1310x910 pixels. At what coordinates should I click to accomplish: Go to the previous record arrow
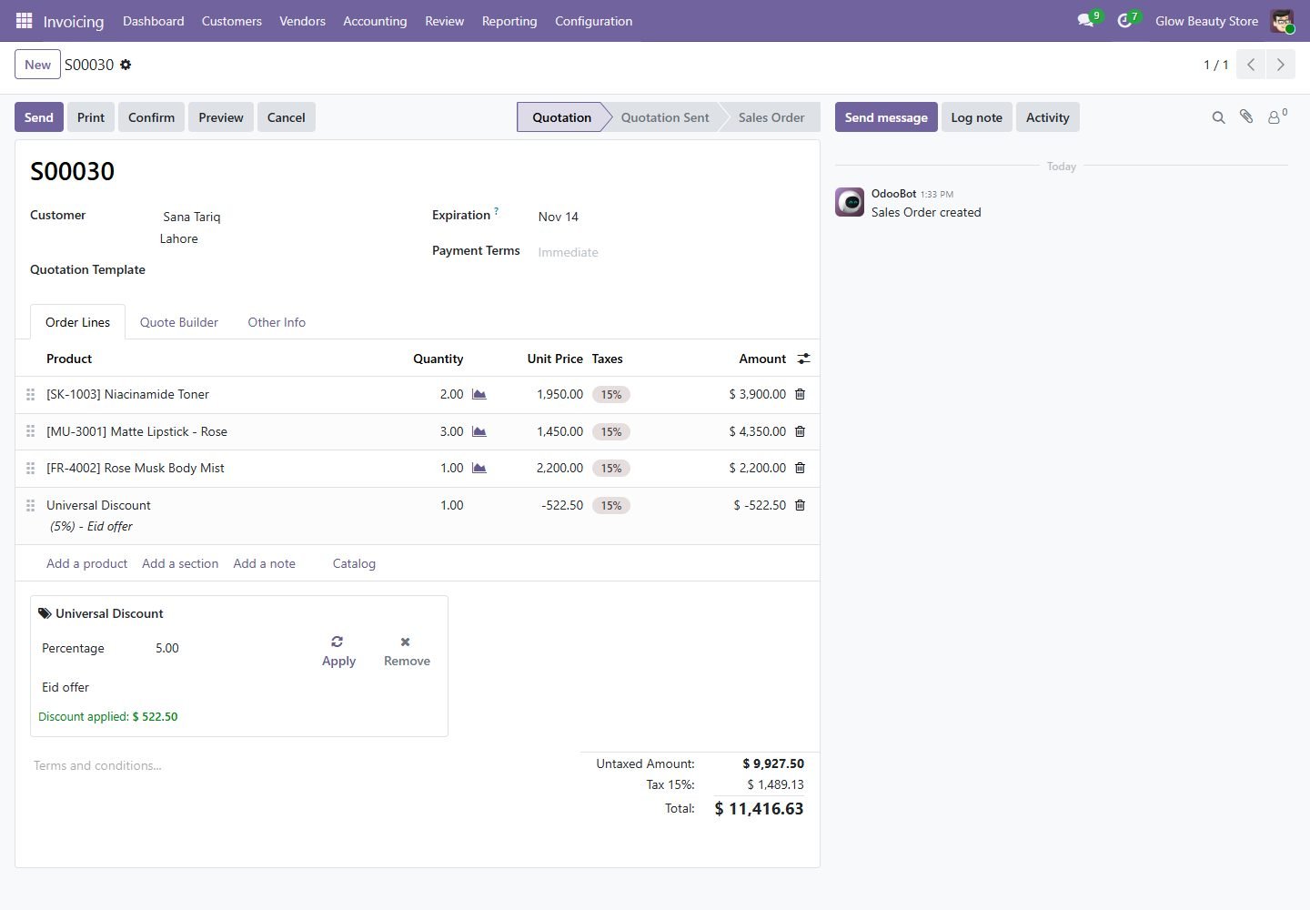1251,65
